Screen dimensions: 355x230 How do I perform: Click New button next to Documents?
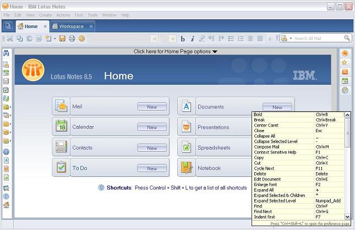click(277, 107)
